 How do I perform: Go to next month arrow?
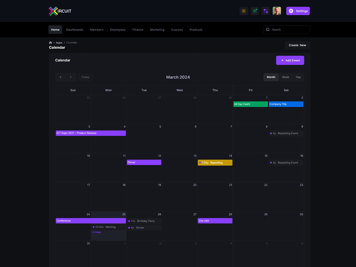pos(71,77)
